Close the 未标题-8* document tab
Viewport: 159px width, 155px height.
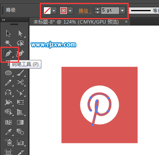tap(126, 21)
